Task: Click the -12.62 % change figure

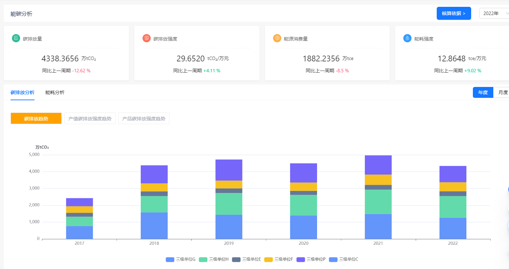Action: [x=81, y=71]
